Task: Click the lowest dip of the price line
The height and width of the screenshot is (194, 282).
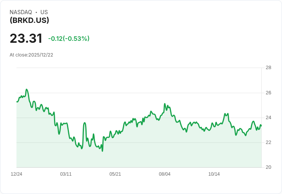Action: [x=102, y=151]
